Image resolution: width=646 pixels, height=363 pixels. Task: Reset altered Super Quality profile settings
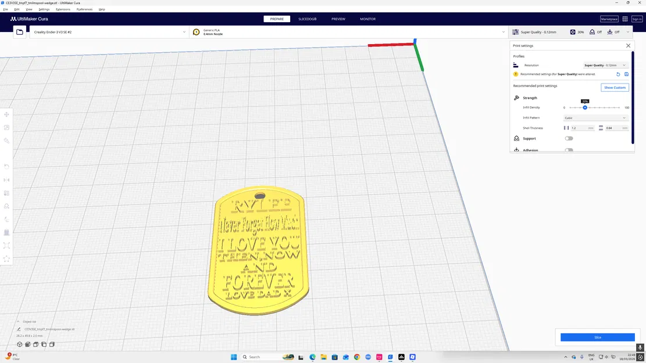pos(618,74)
